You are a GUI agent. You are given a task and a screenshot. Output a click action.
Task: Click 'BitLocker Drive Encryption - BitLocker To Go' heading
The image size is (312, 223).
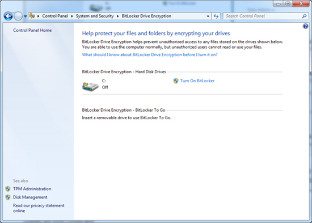coord(123,110)
